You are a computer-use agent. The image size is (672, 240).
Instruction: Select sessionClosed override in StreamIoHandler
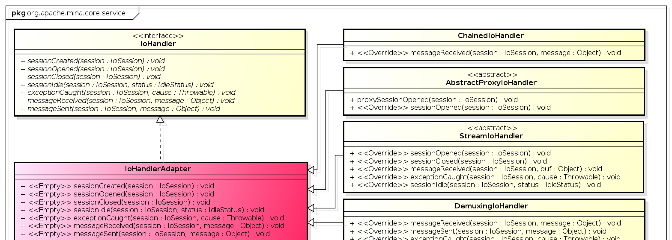[448, 161]
